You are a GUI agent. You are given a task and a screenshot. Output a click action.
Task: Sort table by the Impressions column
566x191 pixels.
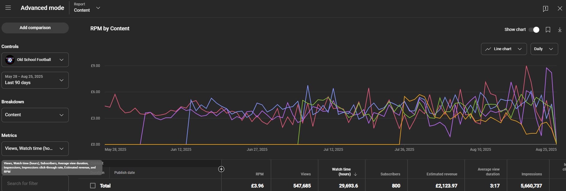coord(532,174)
